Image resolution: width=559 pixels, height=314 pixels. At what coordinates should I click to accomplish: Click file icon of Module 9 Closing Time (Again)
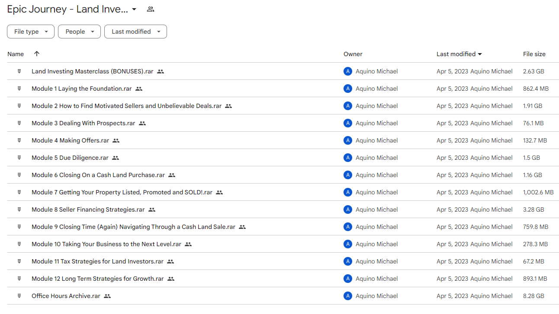coord(19,227)
